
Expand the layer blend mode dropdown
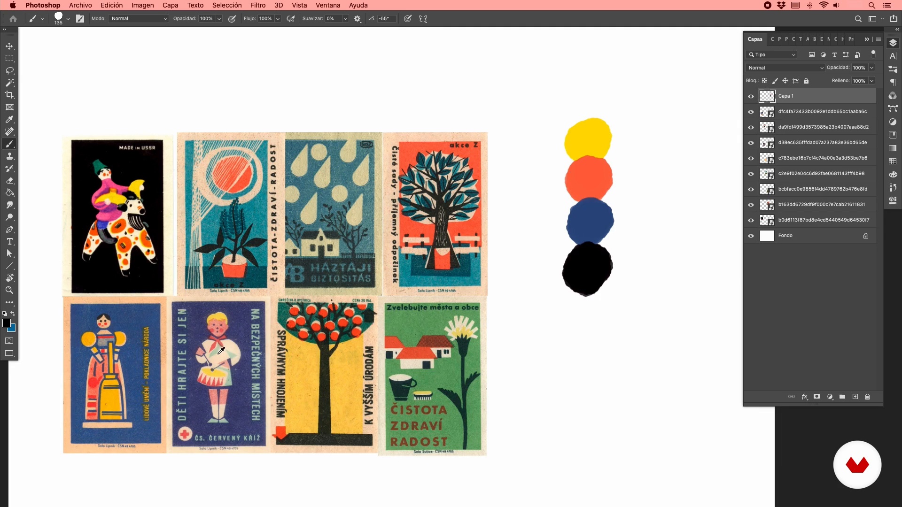tap(785, 68)
